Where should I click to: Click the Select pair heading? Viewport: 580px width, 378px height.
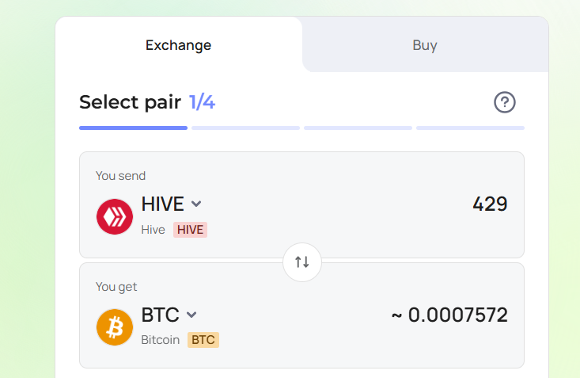pos(131,102)
